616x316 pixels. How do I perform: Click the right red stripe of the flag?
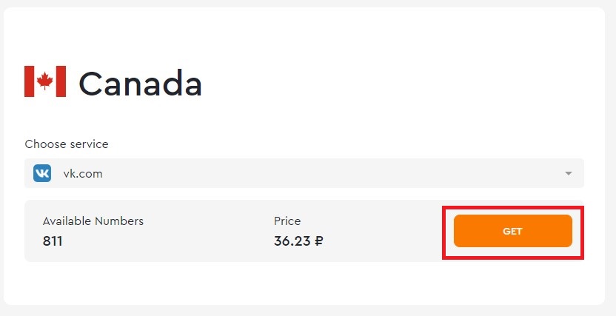point(61,81)
